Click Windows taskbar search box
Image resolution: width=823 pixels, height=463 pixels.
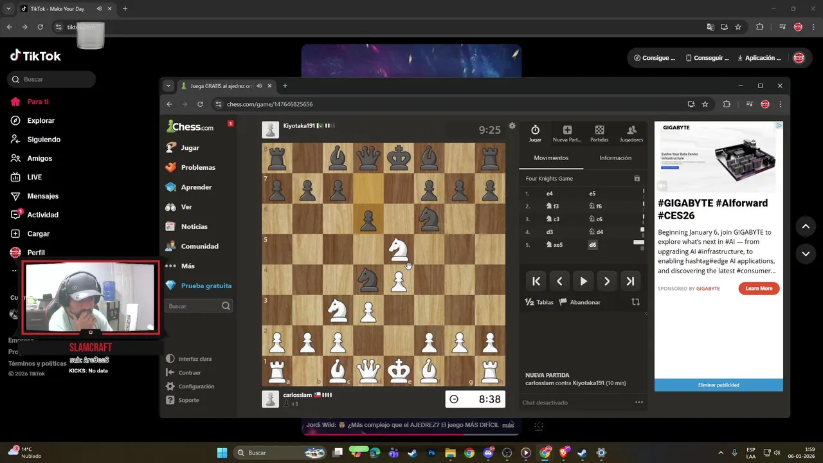[x=280, y=453]
